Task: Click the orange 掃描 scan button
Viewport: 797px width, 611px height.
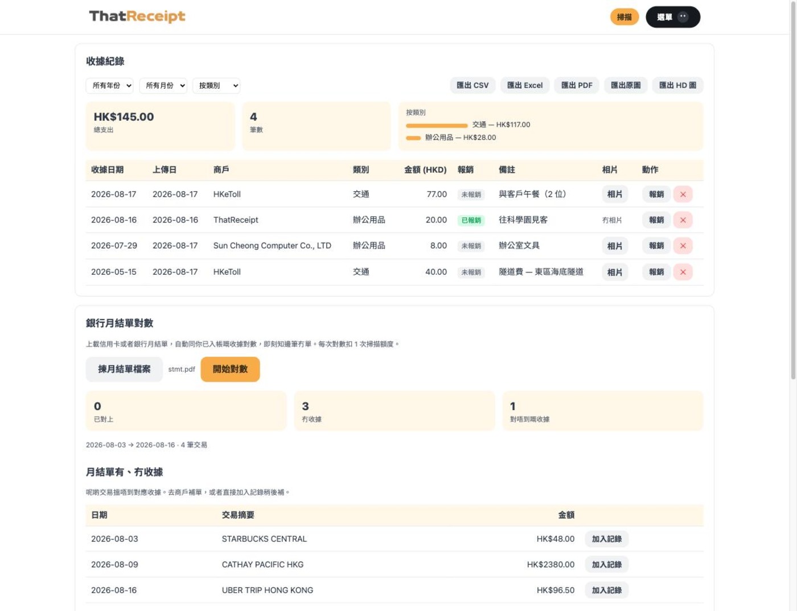Action: 625,17
